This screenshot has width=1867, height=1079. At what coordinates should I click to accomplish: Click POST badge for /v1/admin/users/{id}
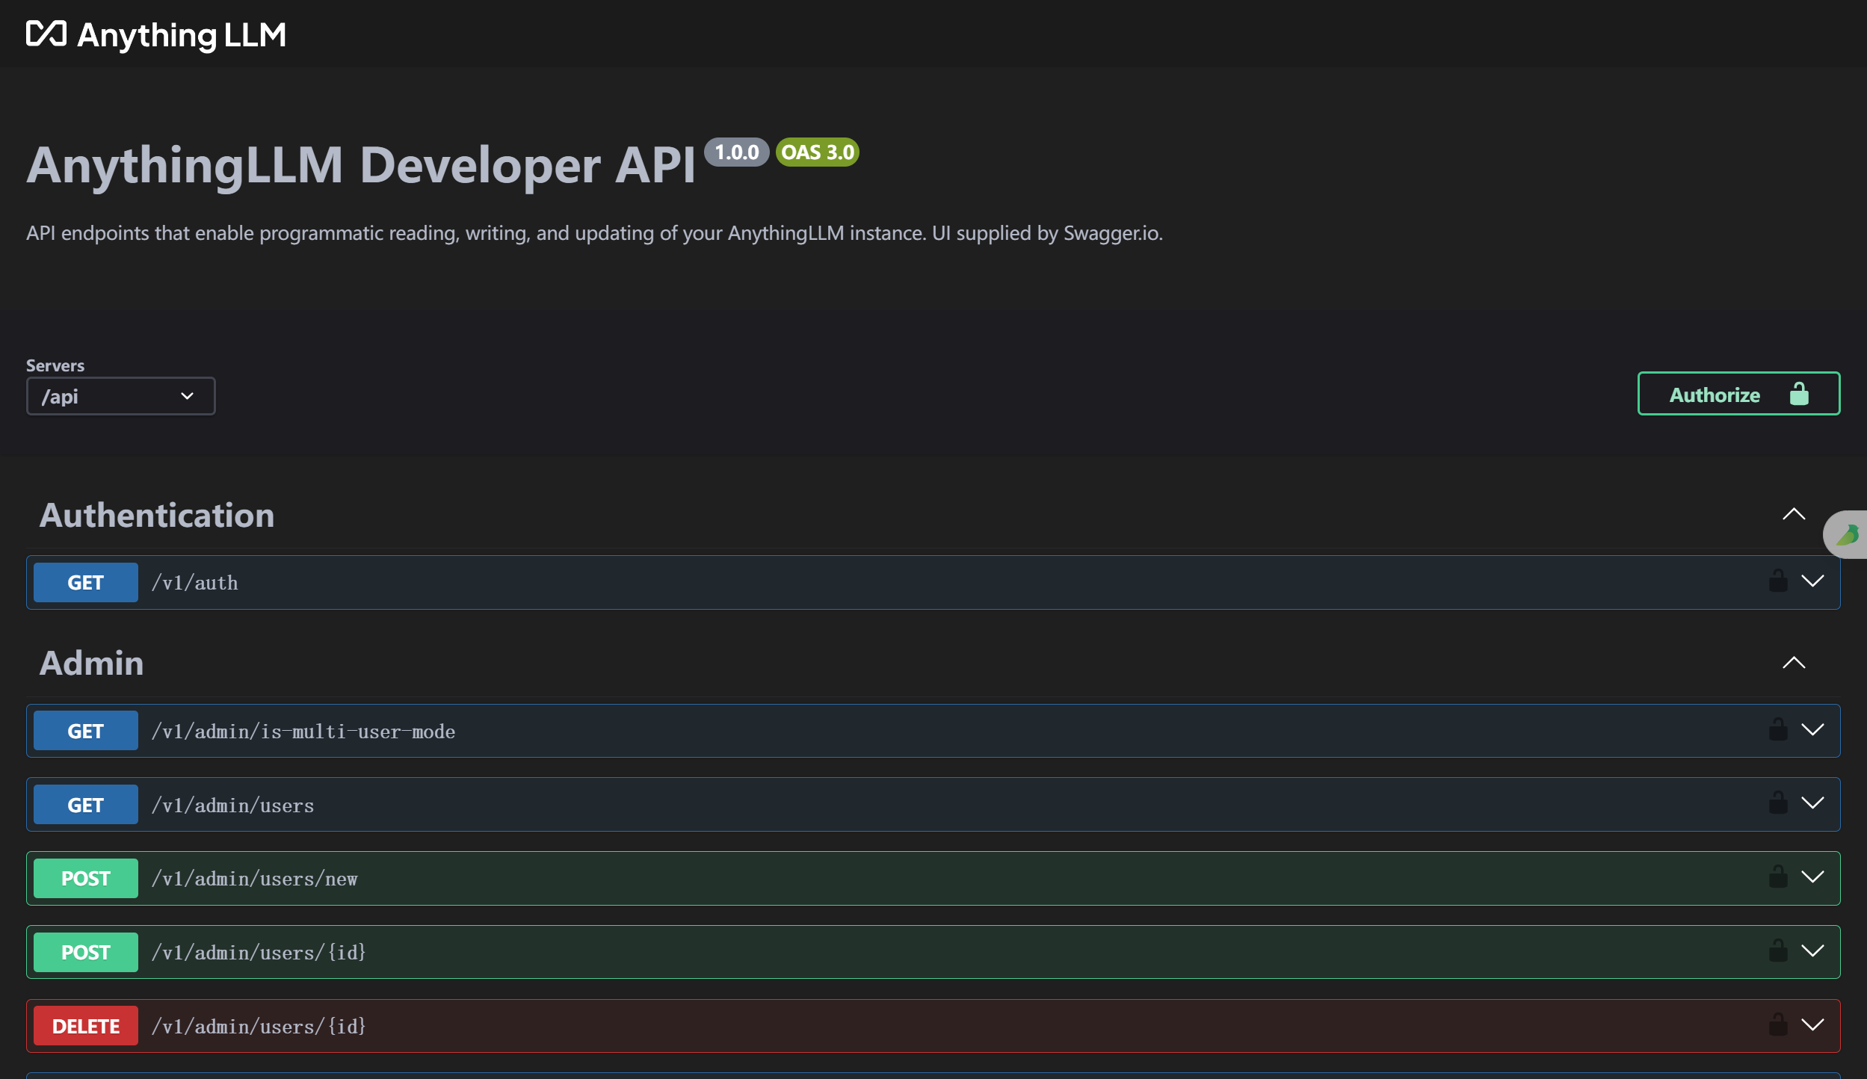86,952
